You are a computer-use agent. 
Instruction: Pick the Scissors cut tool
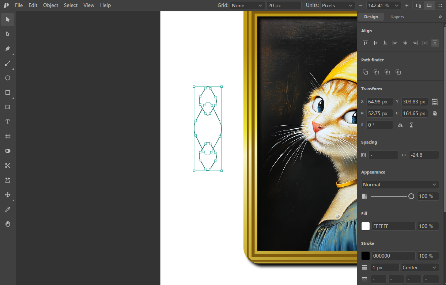(x=8, y=166)
